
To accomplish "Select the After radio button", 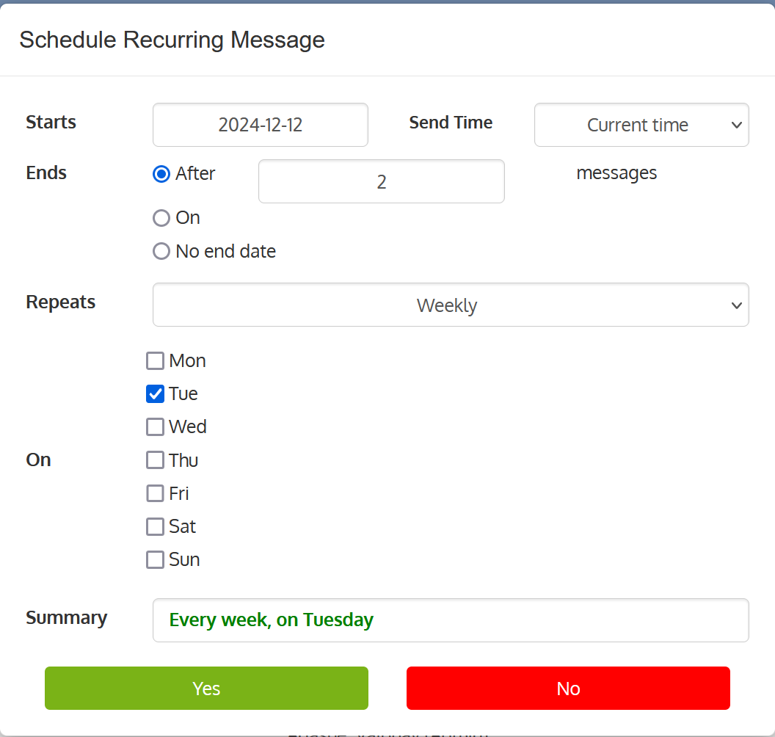I will coord(161,174).
